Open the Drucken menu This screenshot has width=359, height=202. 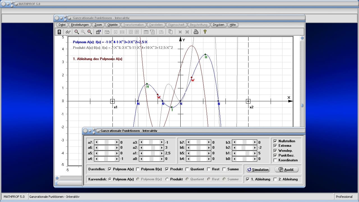(x=218, y=25)
